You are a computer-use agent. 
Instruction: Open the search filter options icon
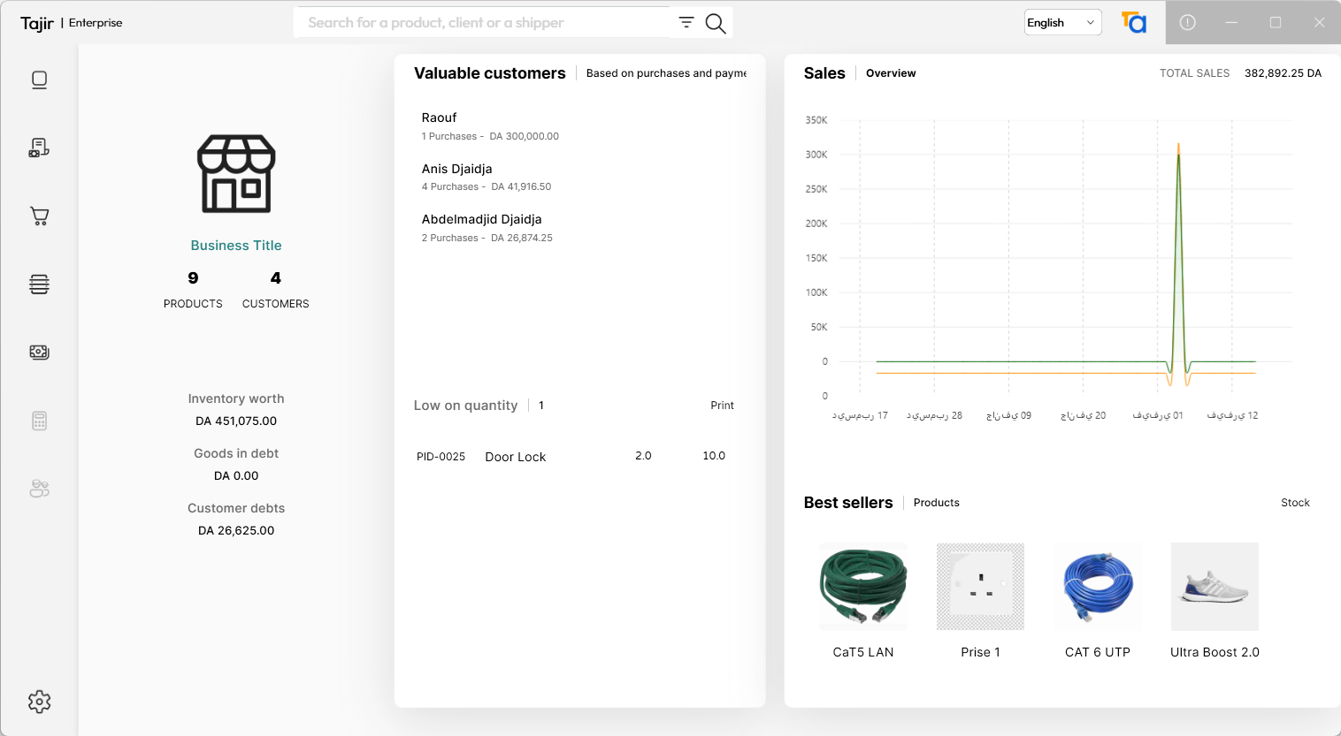686,23
